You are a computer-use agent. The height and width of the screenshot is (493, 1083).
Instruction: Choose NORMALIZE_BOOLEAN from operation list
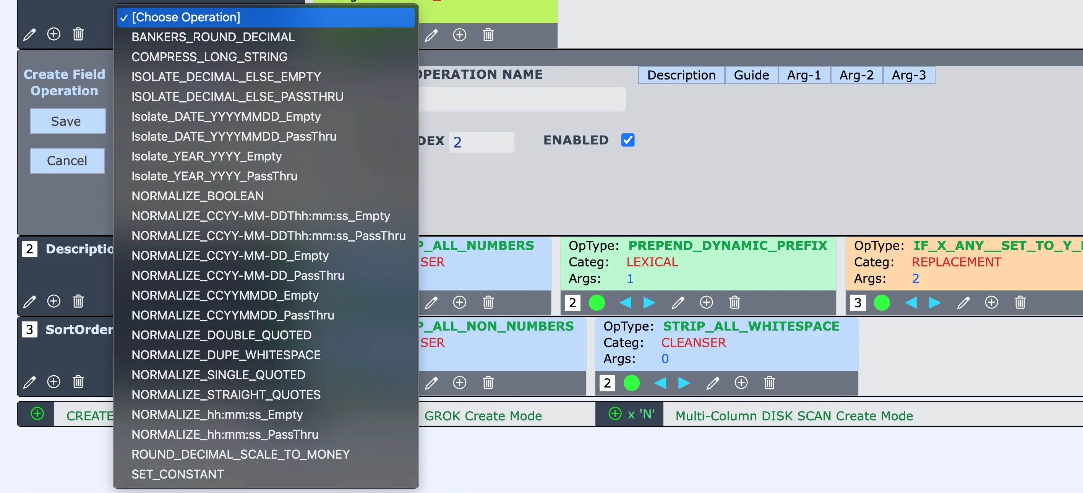266,196
